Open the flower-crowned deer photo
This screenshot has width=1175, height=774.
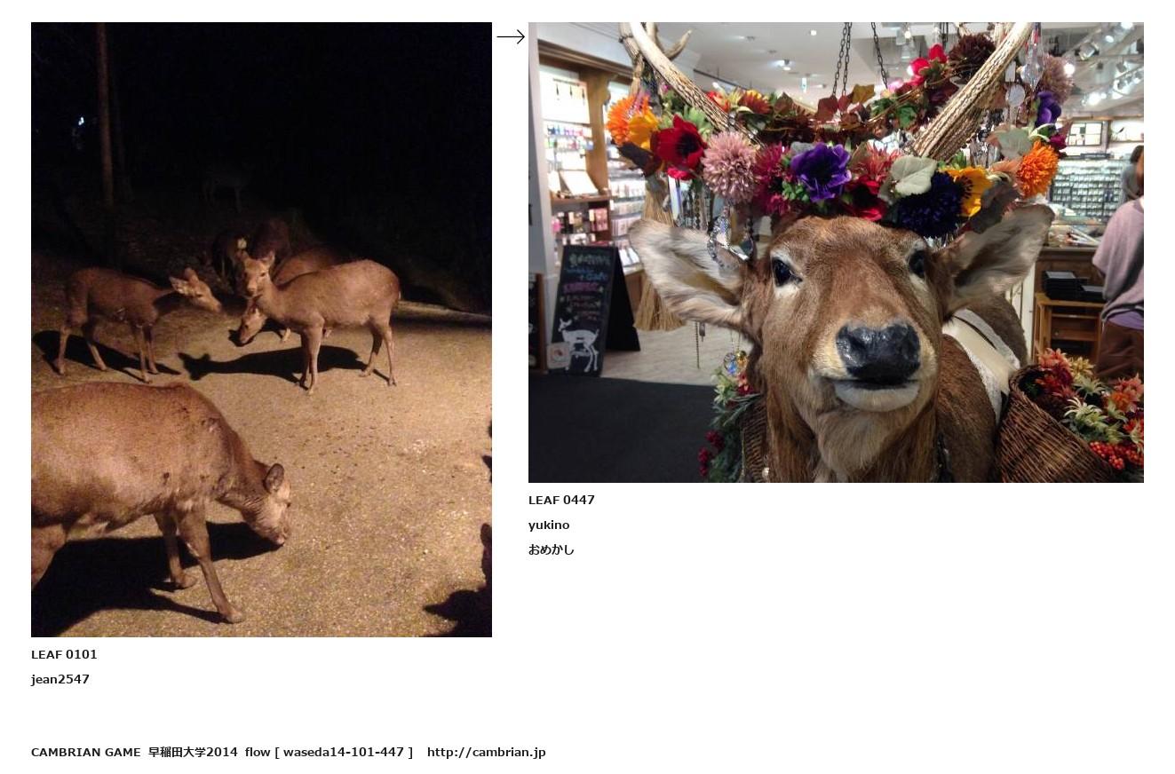836,252
